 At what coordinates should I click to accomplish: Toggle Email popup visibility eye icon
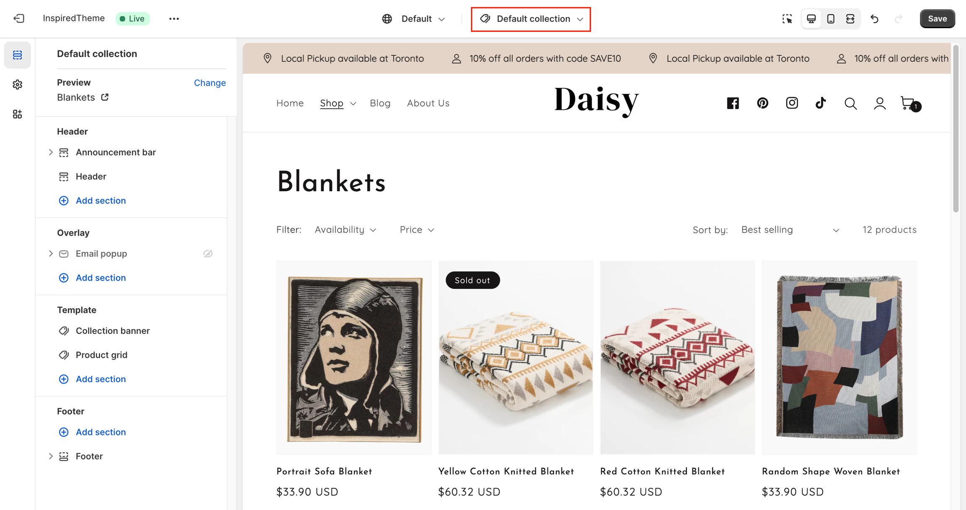(208, 254)
